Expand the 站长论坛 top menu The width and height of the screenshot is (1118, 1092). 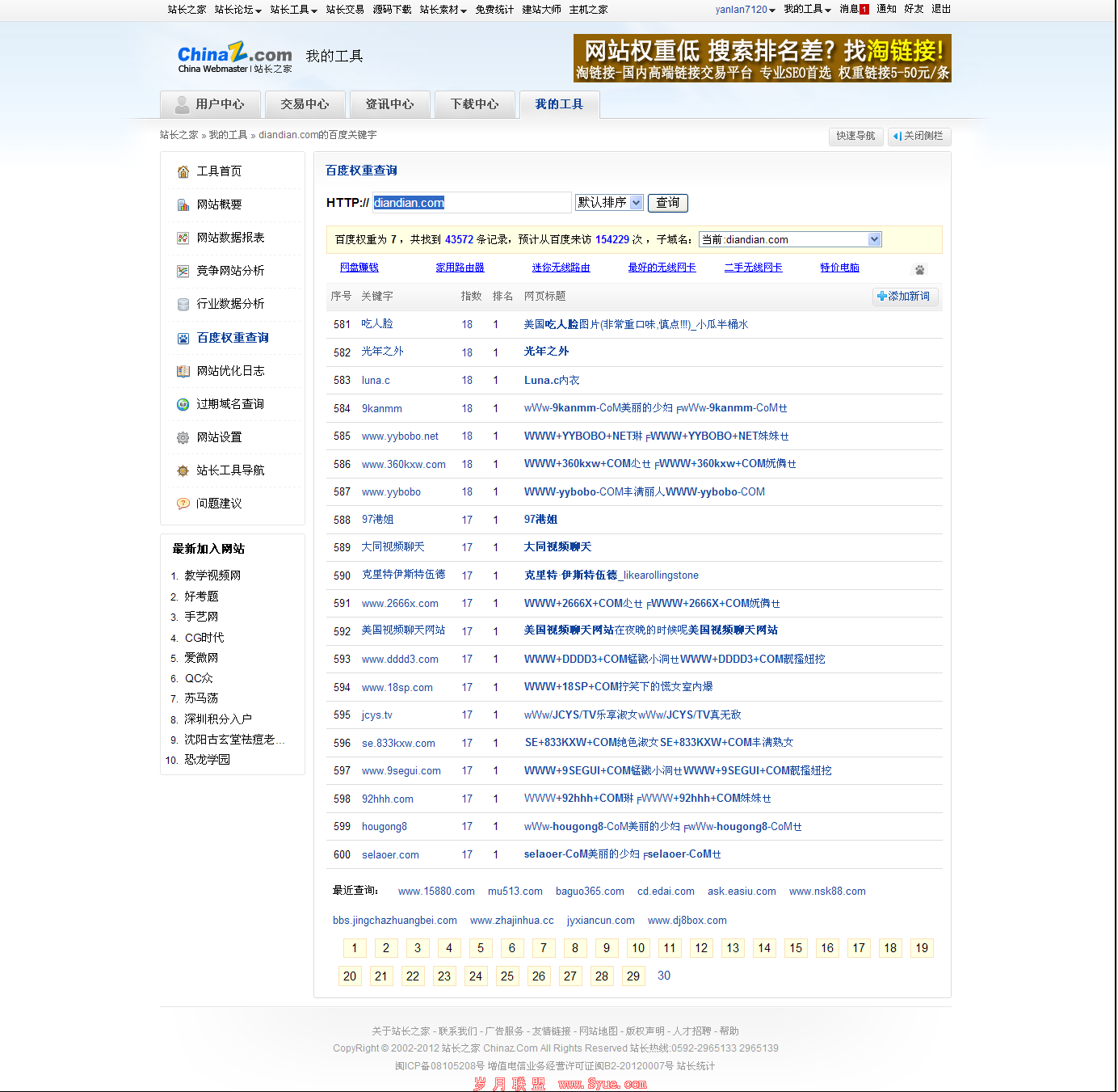pos(238,10)
